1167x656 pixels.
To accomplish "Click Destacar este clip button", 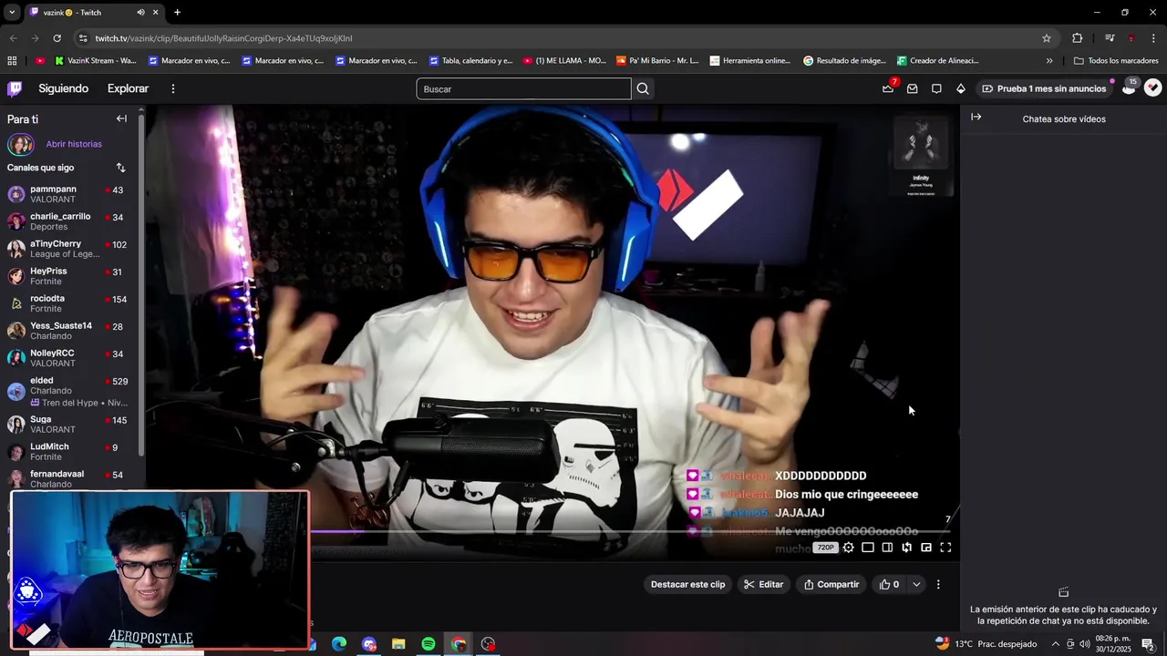I will click(687, 584).
